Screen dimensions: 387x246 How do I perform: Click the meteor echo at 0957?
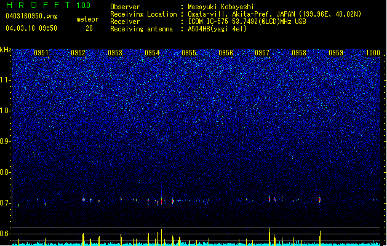269,199
